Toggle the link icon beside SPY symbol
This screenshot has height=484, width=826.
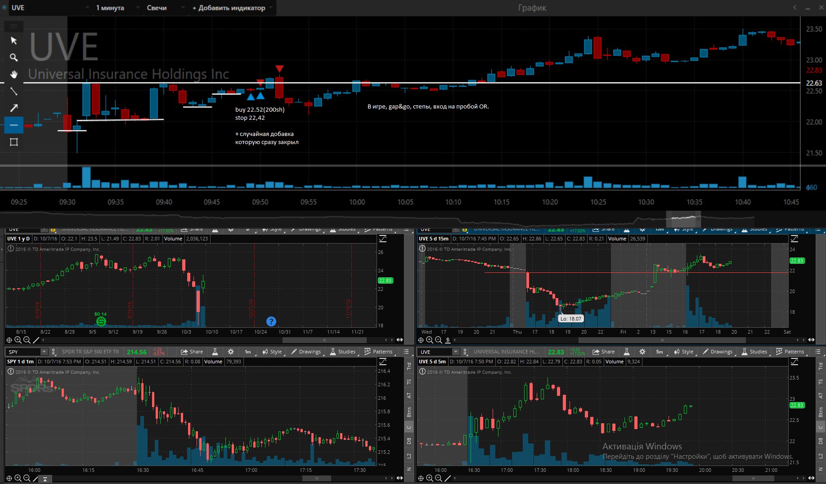(53, 352)
